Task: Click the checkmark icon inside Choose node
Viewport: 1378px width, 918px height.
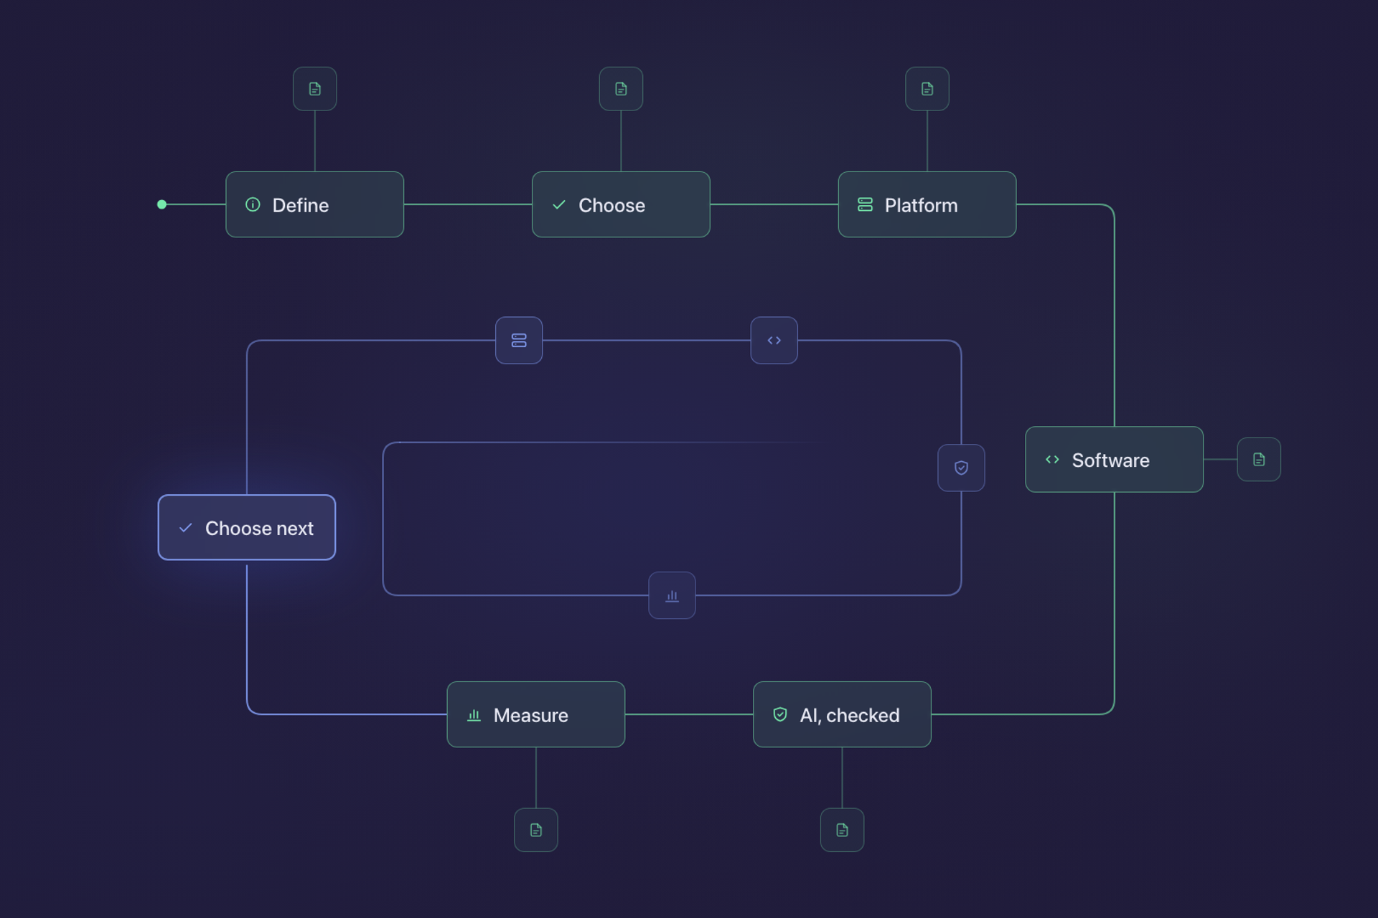Action: coord(559,204)
